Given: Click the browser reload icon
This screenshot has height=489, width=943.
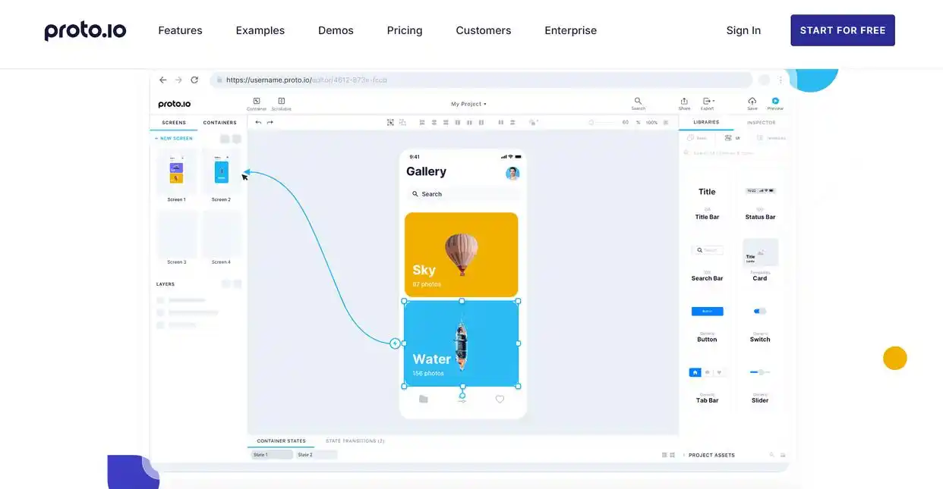Looking at the screenshot, I should (x=194, y=80).
